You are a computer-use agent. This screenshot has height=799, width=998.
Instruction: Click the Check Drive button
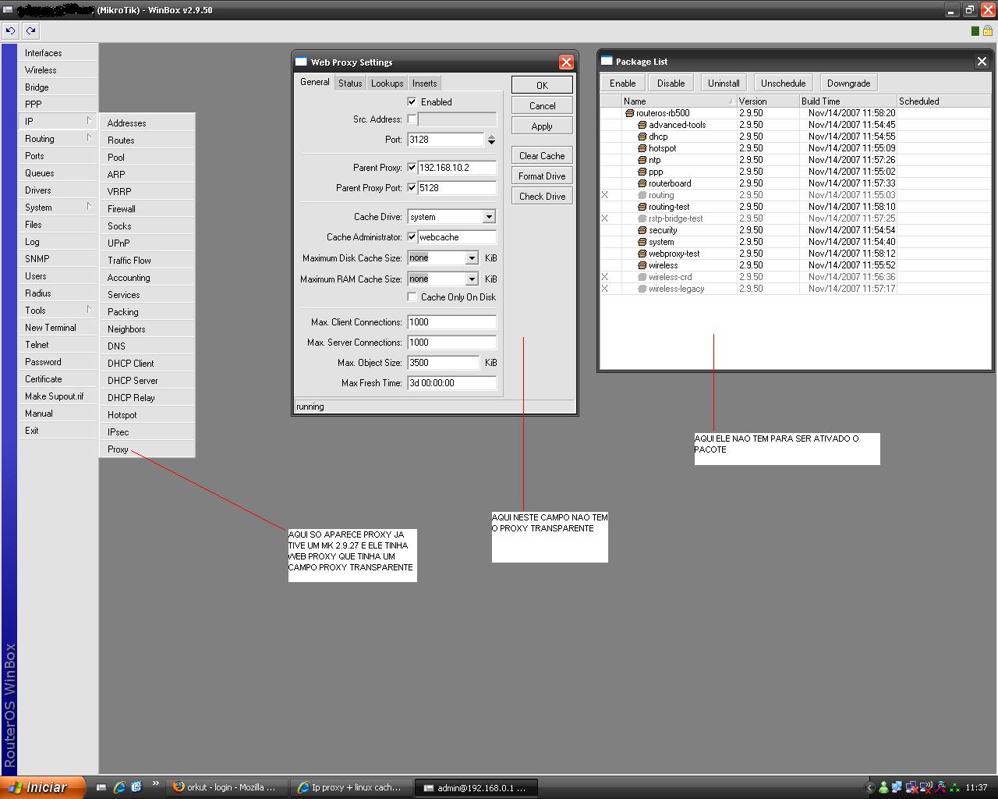point(542,196)
